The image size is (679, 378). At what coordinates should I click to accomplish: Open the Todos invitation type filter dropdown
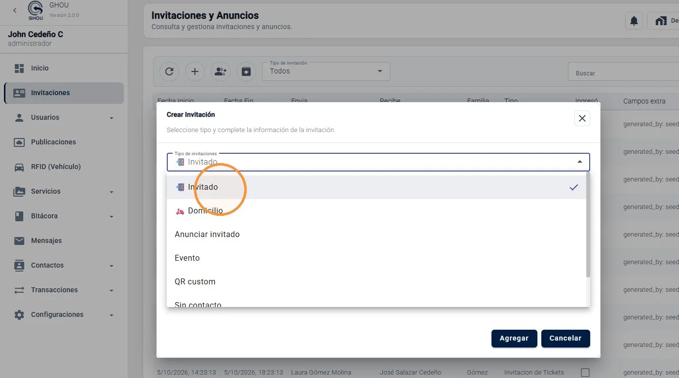coord(326,71)
